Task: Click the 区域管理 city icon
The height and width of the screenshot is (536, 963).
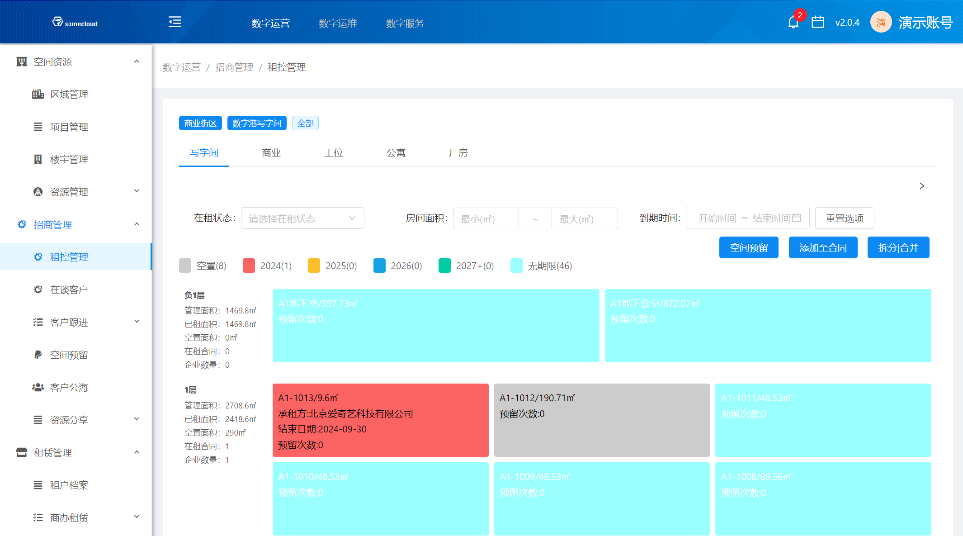Action: (38, 94)
